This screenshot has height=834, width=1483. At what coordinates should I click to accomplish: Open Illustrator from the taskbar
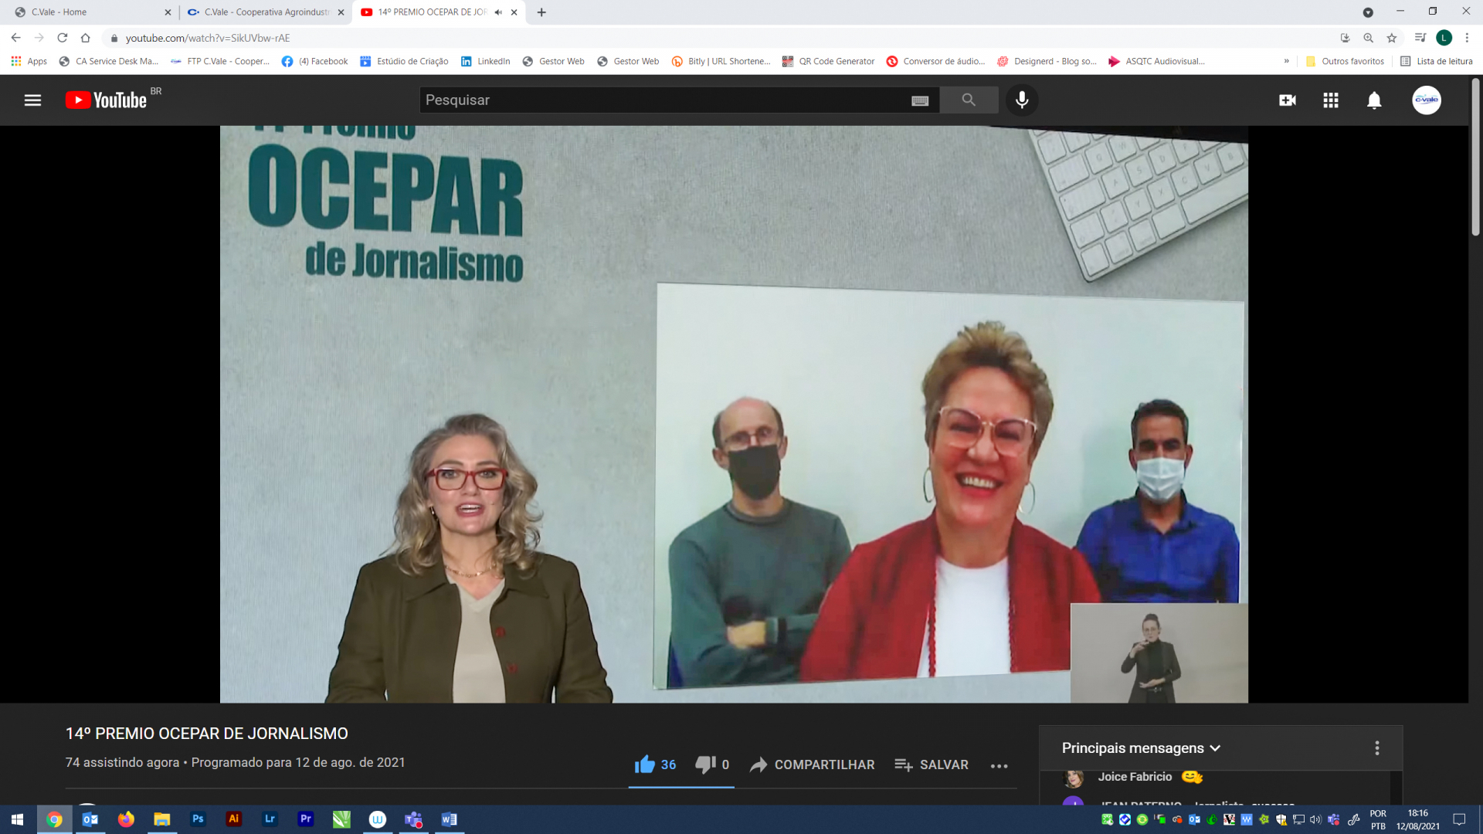pyautogui.click(x=233, y=819)
